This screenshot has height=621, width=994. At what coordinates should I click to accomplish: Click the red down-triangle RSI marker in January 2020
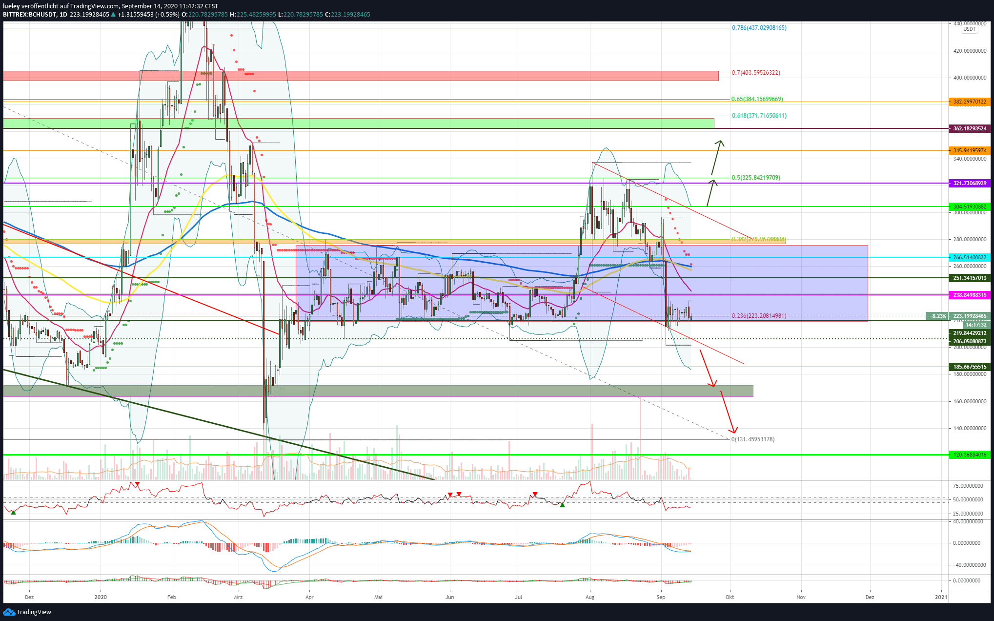pyautogui.click(x=137, y=484)
